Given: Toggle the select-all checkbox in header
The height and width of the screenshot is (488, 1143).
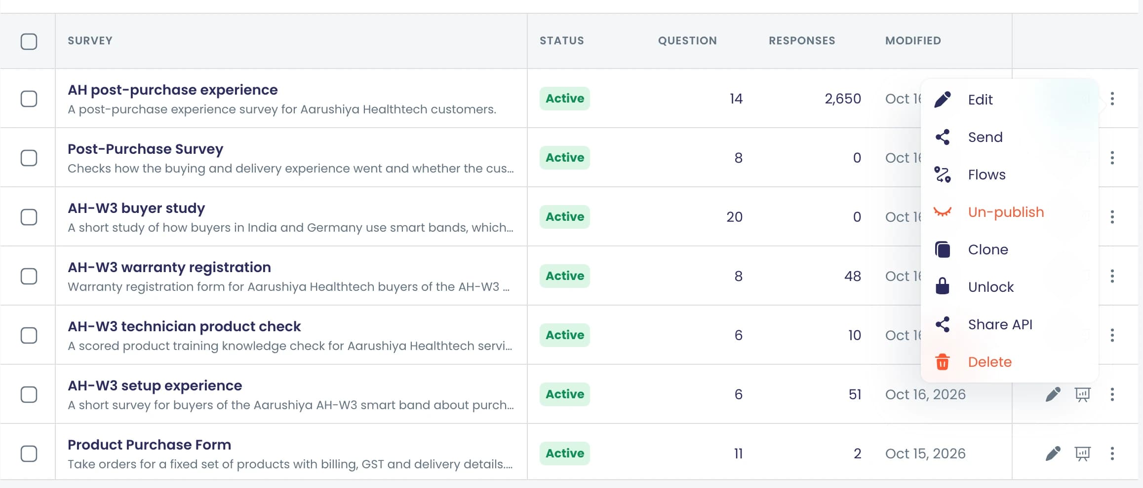Looking at the screenshot, I should (29, 41).
